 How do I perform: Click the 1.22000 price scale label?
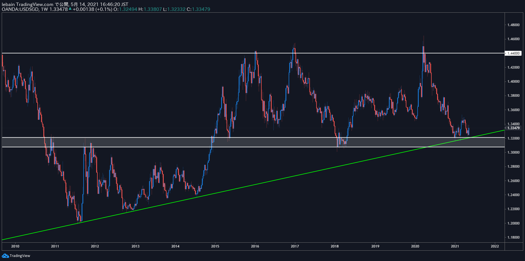pyautogui.click(x=514, y=209)
